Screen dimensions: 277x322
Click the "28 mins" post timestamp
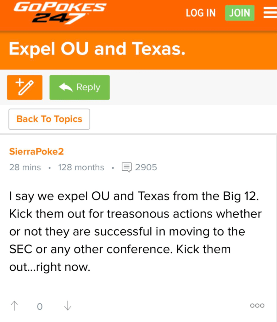click(25, 167)
